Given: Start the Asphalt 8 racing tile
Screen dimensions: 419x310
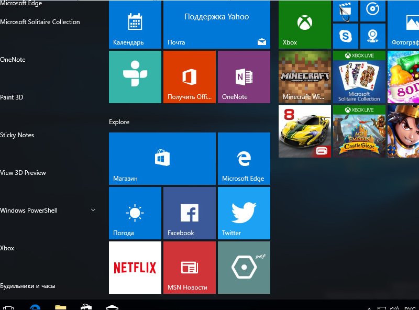Looking at the screenshot, I should [305, 131].
